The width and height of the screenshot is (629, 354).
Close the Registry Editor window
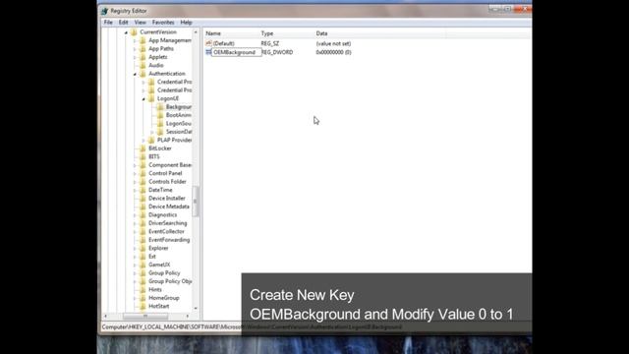523,9
